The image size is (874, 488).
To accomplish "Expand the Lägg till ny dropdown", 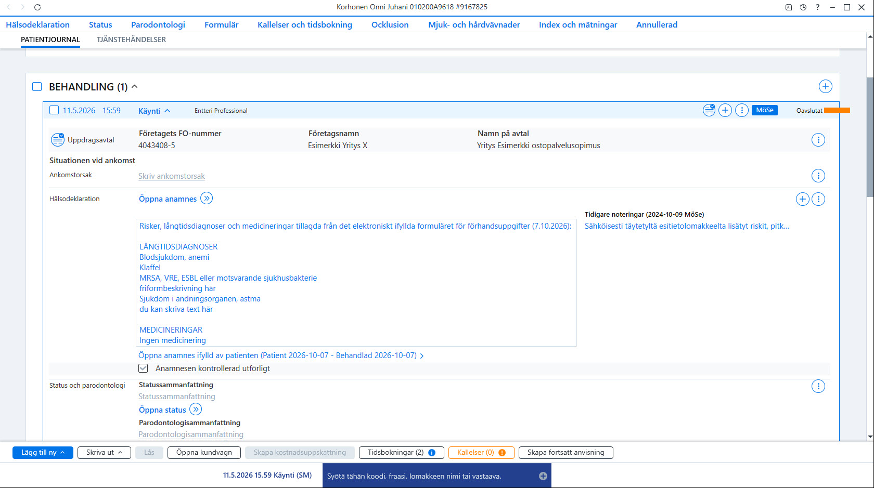I will 43,453.
